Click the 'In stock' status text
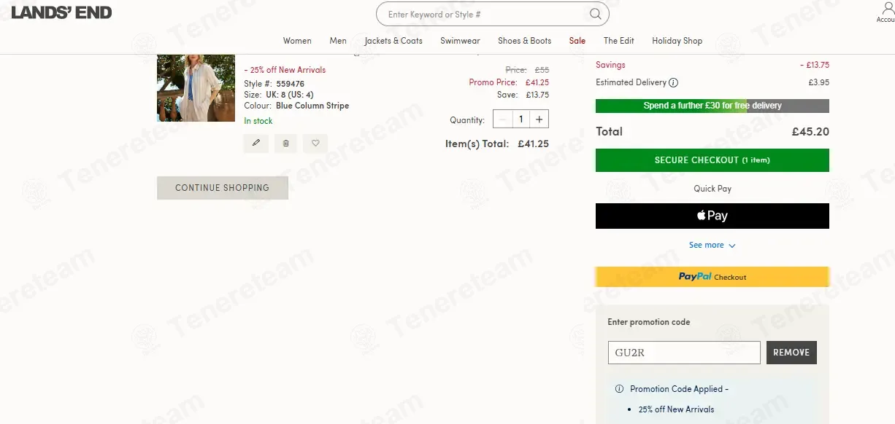Image resolution: width=895 pixels, height=424 pixels. (x=258, y=121)
